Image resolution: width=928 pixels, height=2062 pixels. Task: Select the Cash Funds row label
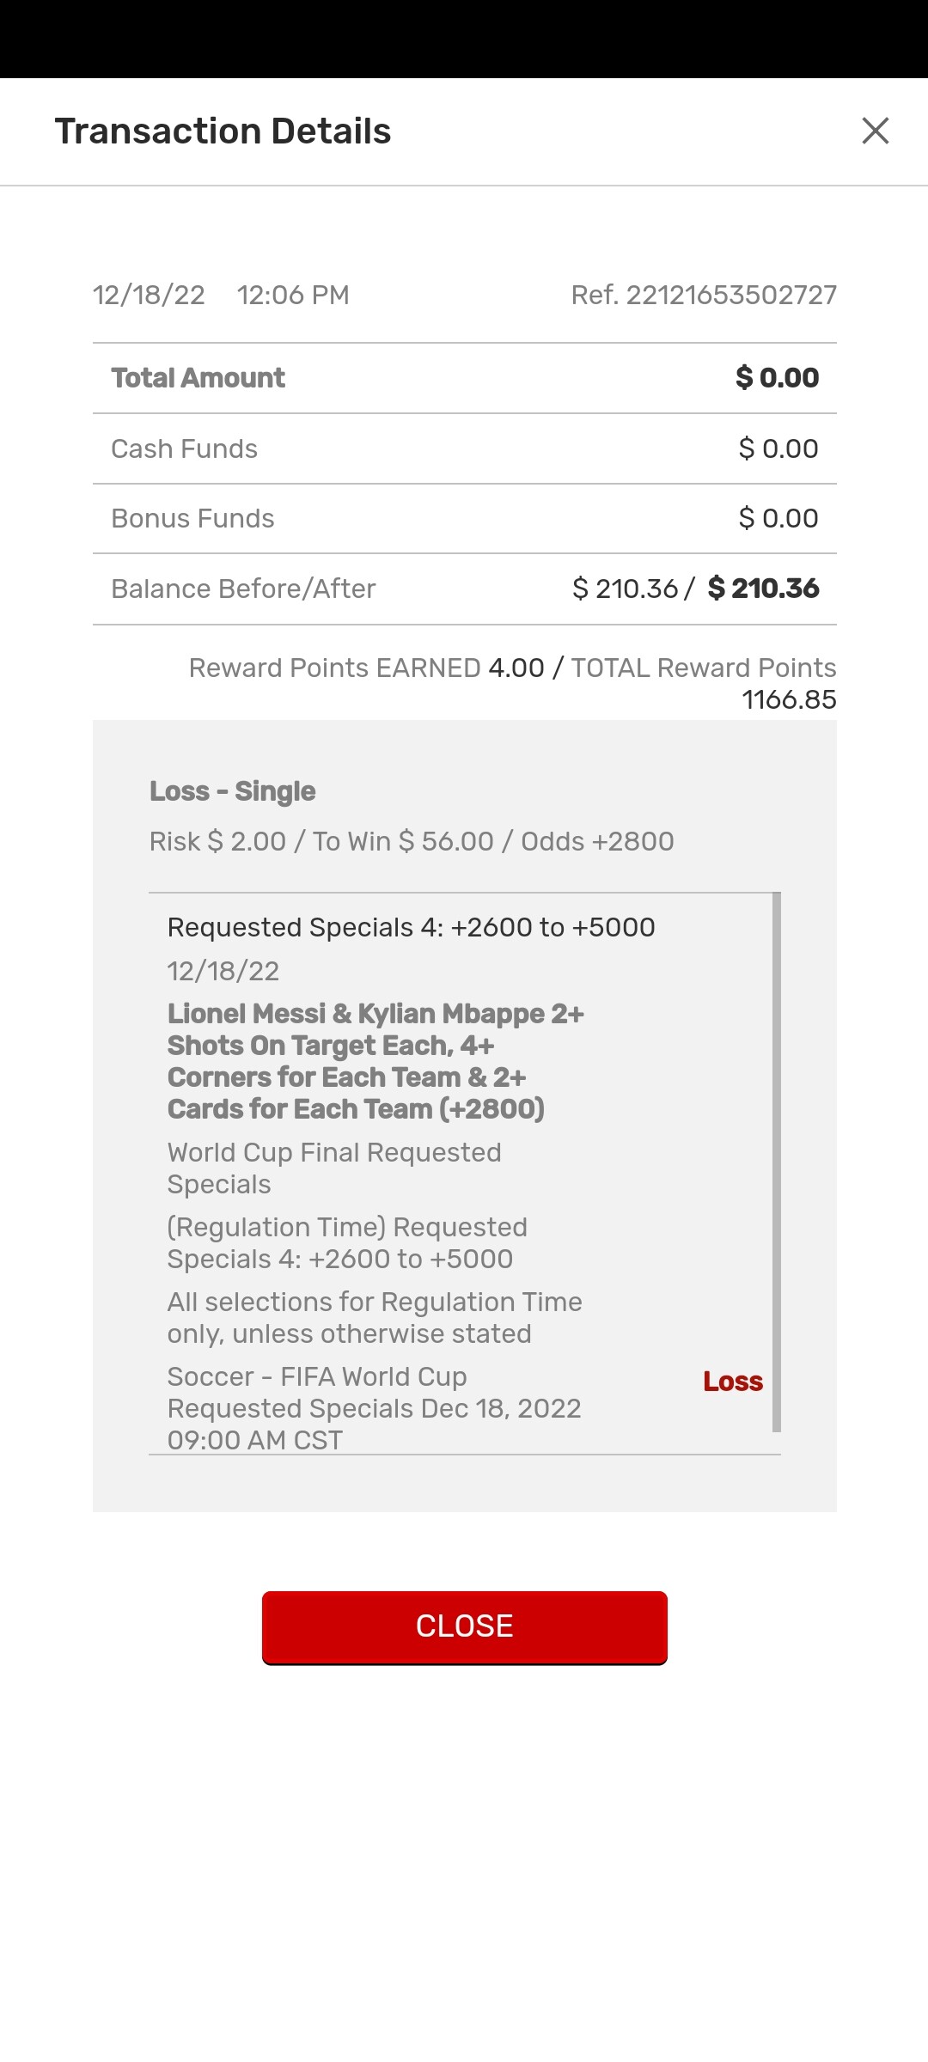[x=184, y=448]
